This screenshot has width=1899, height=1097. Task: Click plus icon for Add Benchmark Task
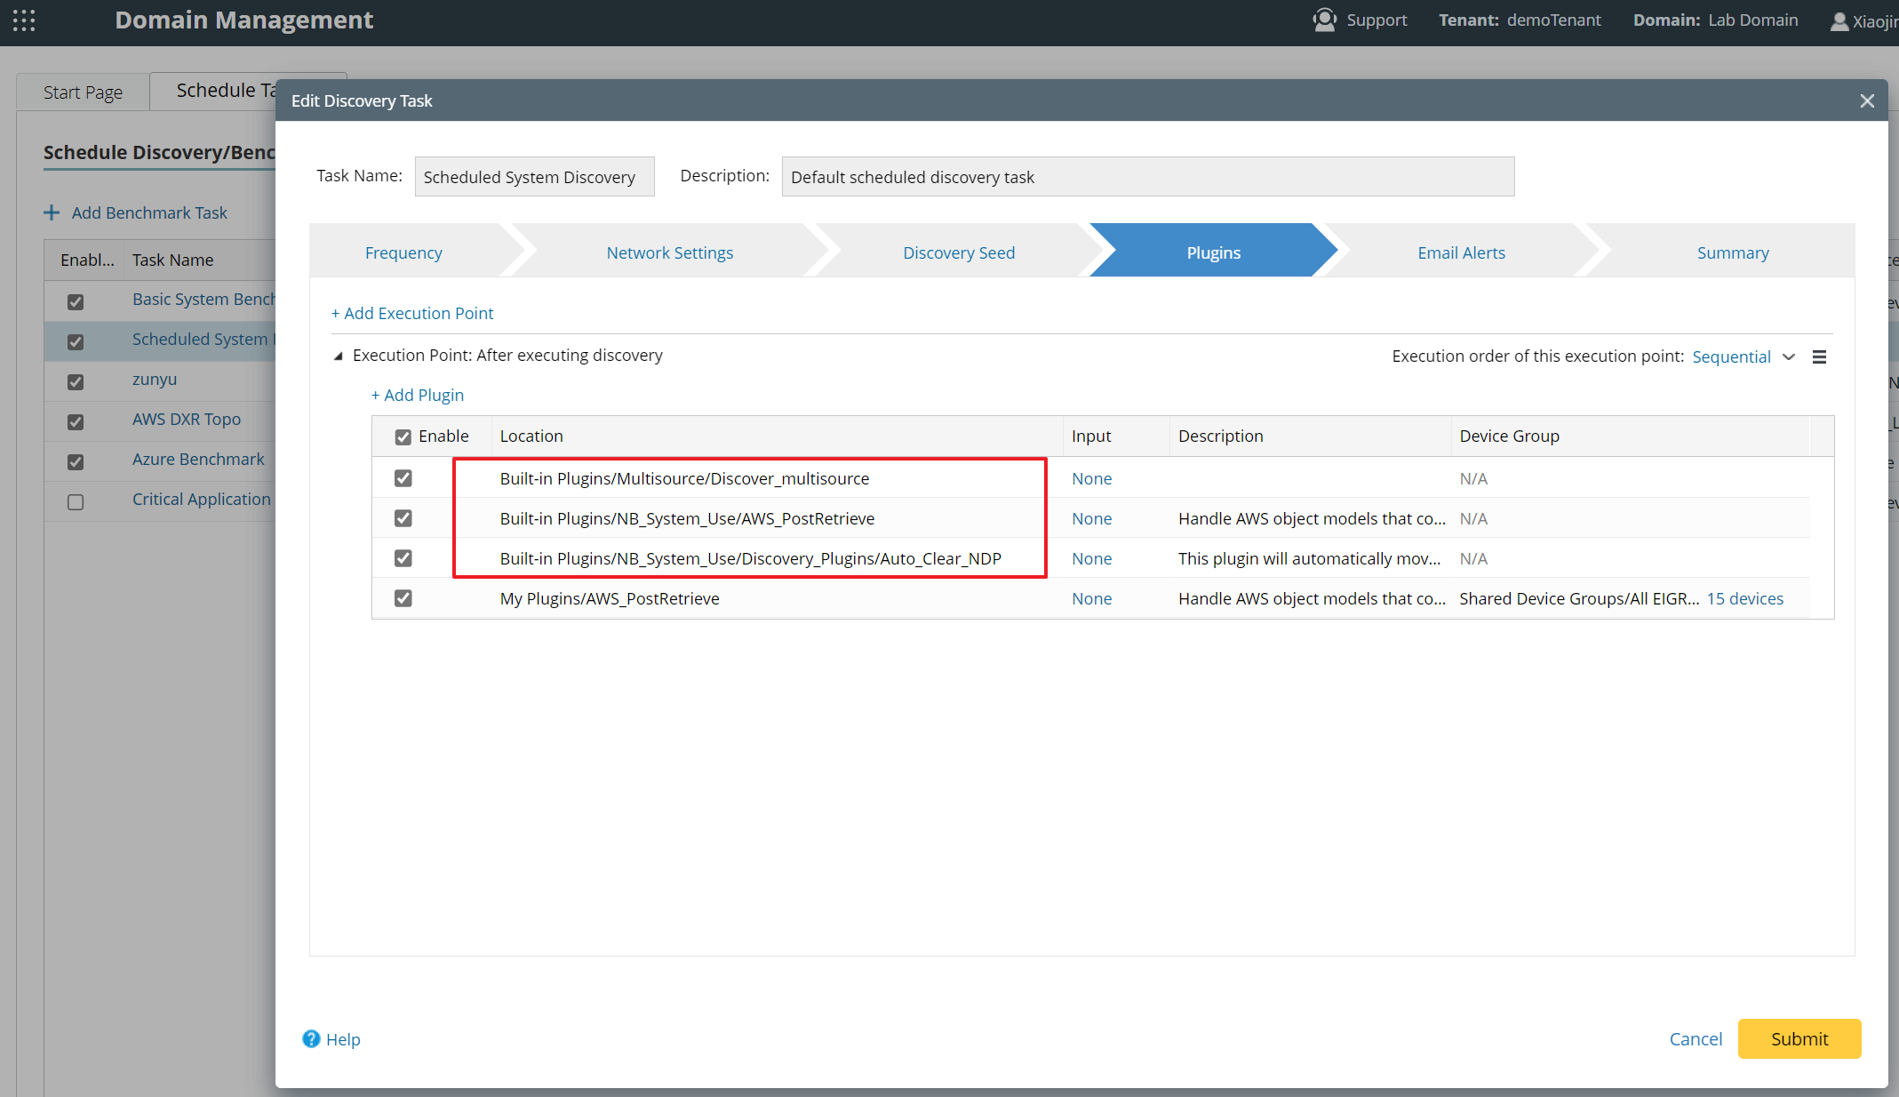click(52, 212)
